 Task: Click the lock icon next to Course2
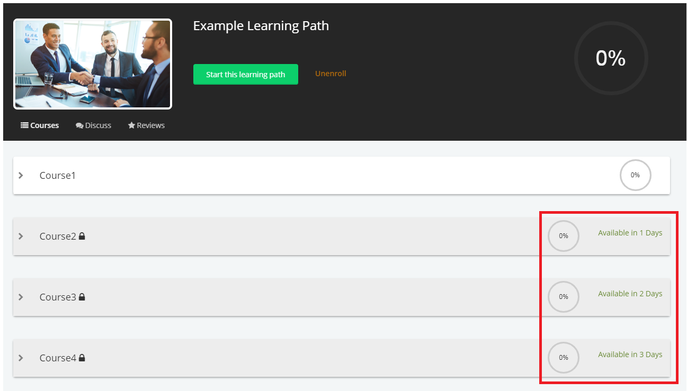[x=82, y=237]
